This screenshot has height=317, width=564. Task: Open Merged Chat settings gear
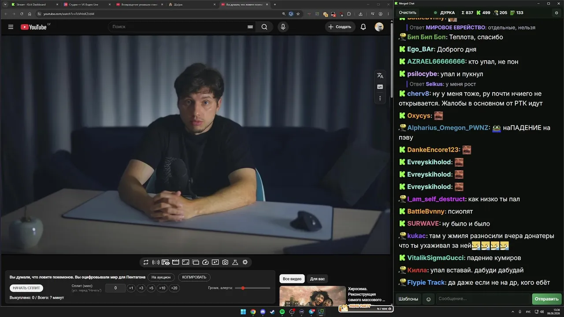pyautogui.click(x=557, y=13)
